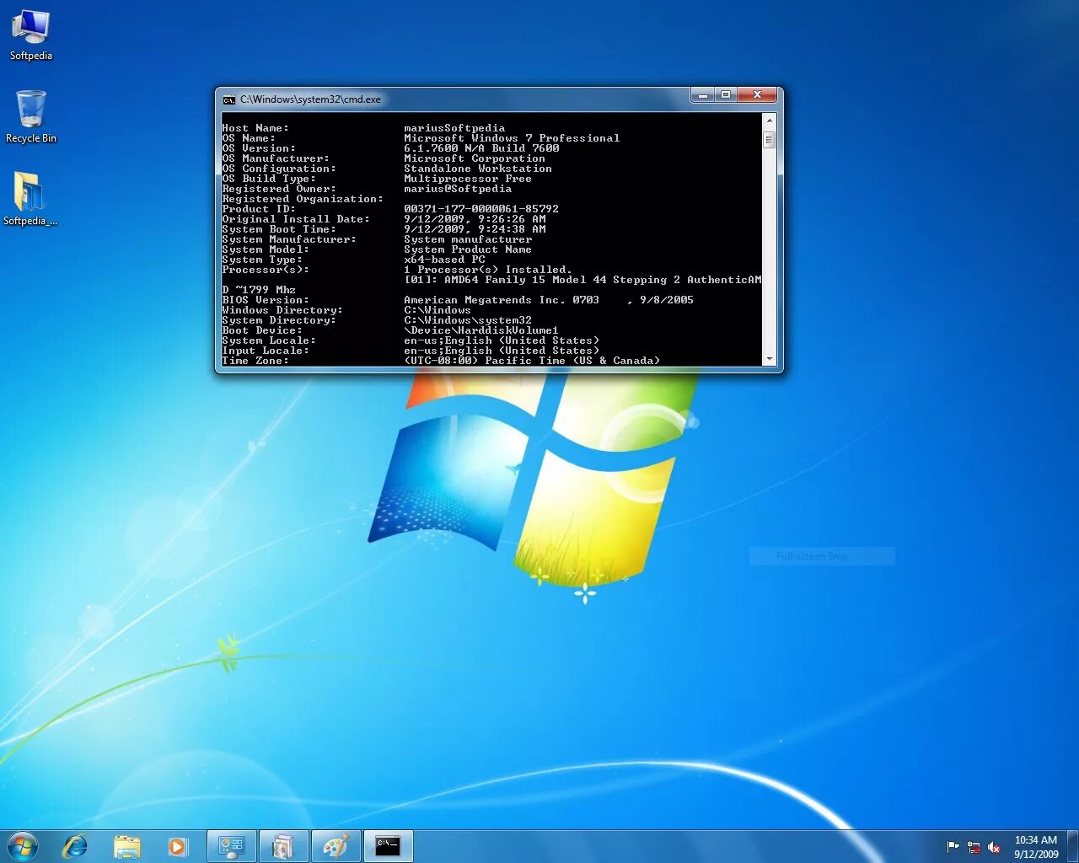Screen dimensions: 1079x863
Task: Click the pinned app icon beside Media Player
Action: tap(232, 846)
